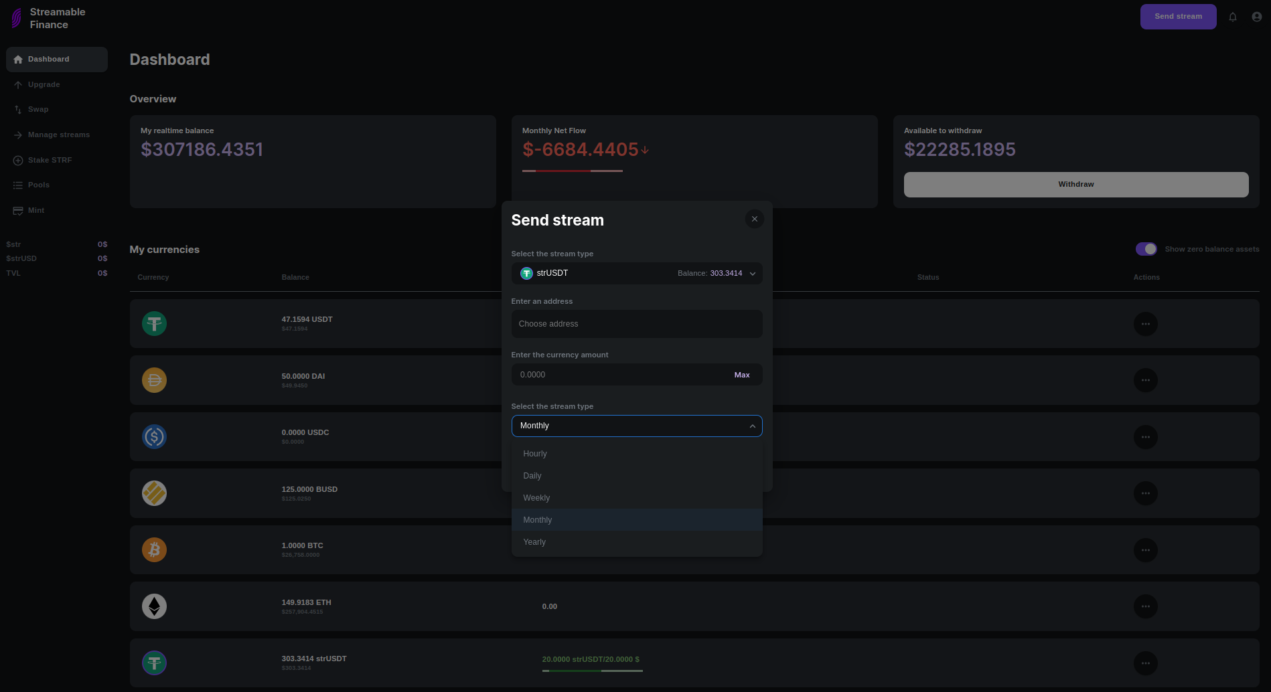The image size is (1271, 692).
Task: Close the Send stream dialog
Action: coord(754,219)
